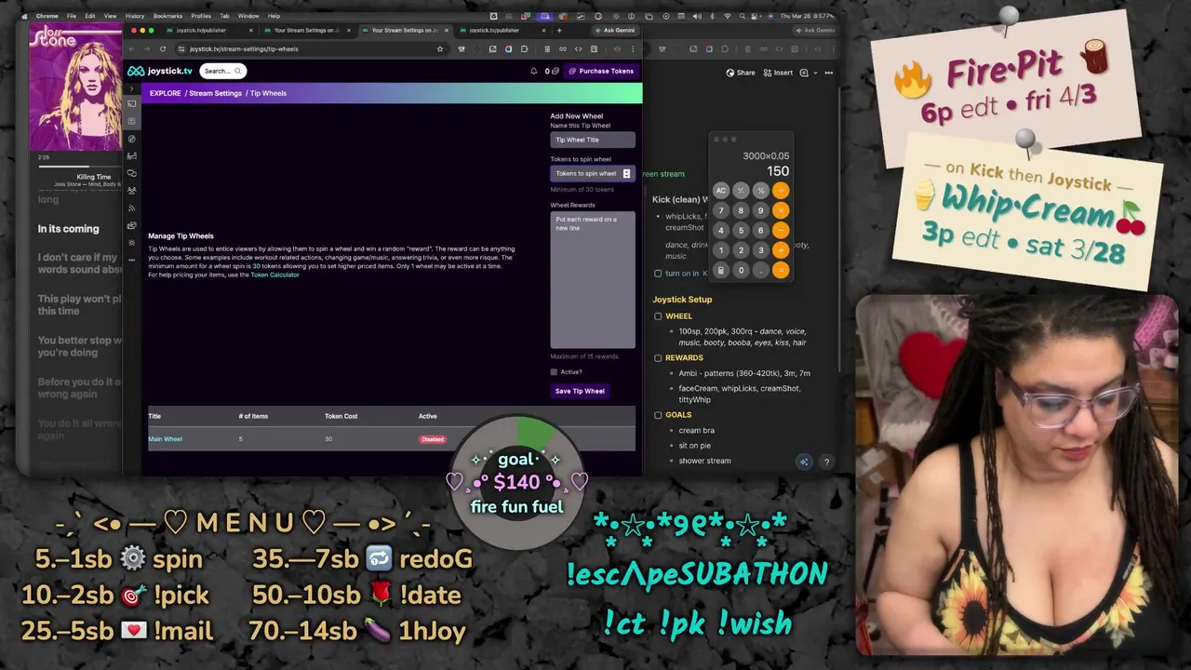Expand comments dropdown arrow in notes window
The height and width of the screenshot is (670, 1191).
pos(815,73)
